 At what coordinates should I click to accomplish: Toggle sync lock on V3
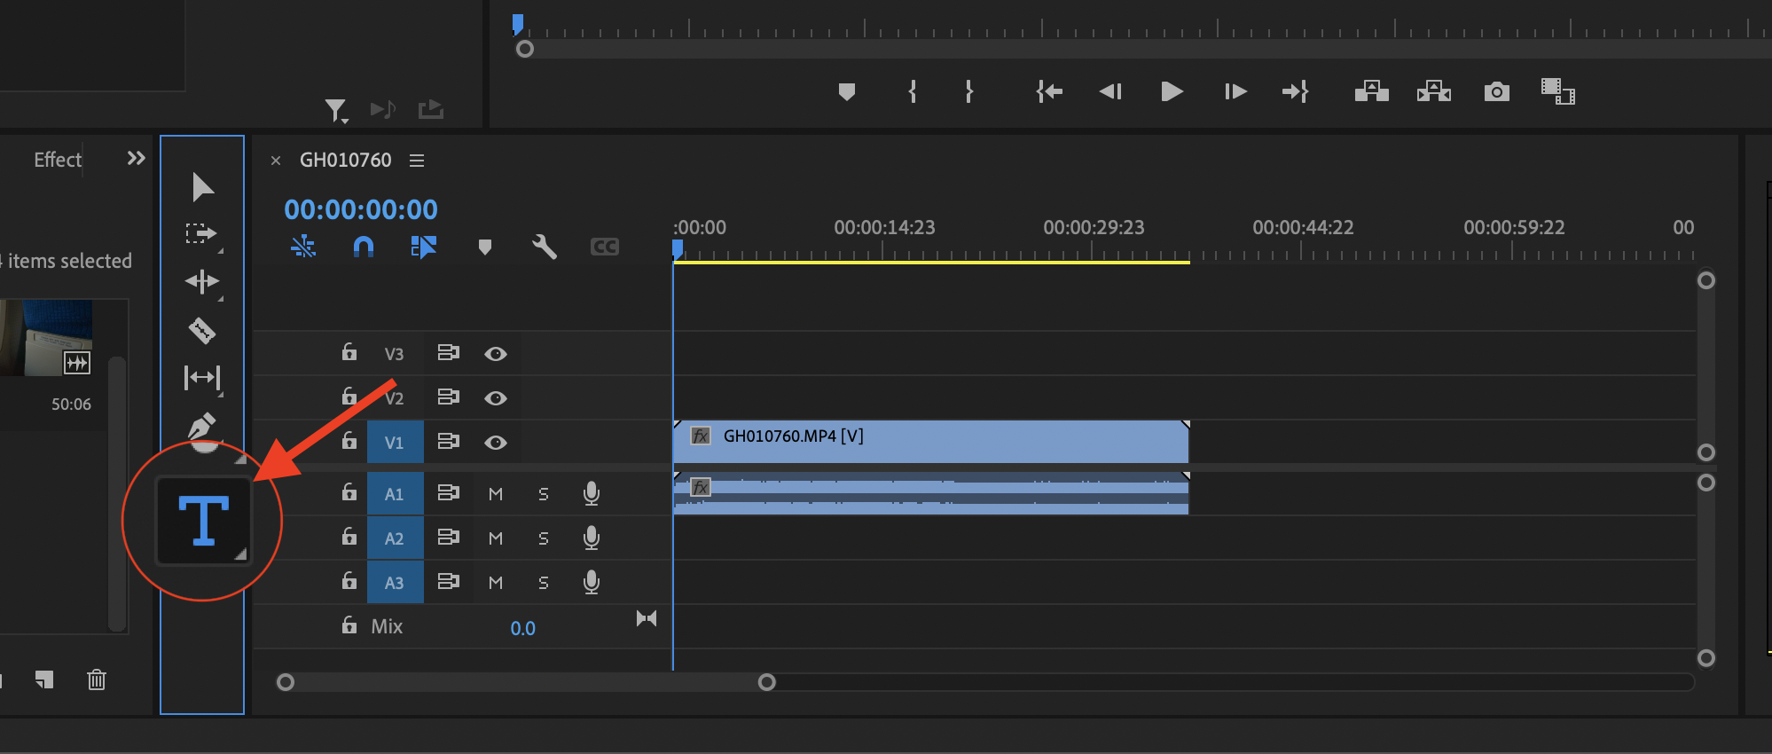coord(449,353)
